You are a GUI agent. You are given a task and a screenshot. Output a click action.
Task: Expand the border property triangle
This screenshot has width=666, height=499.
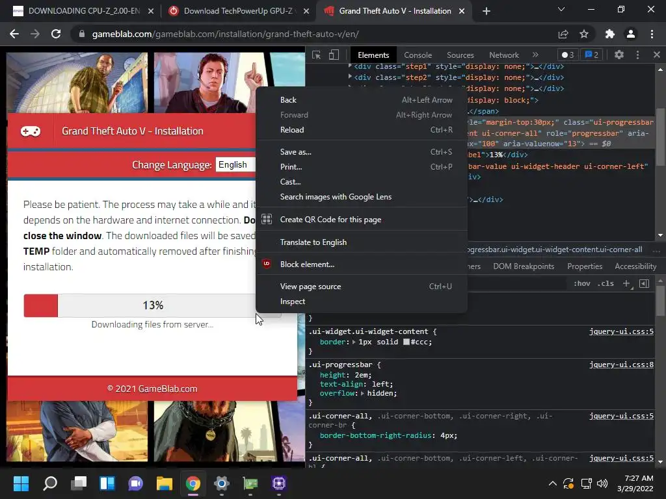354,342
